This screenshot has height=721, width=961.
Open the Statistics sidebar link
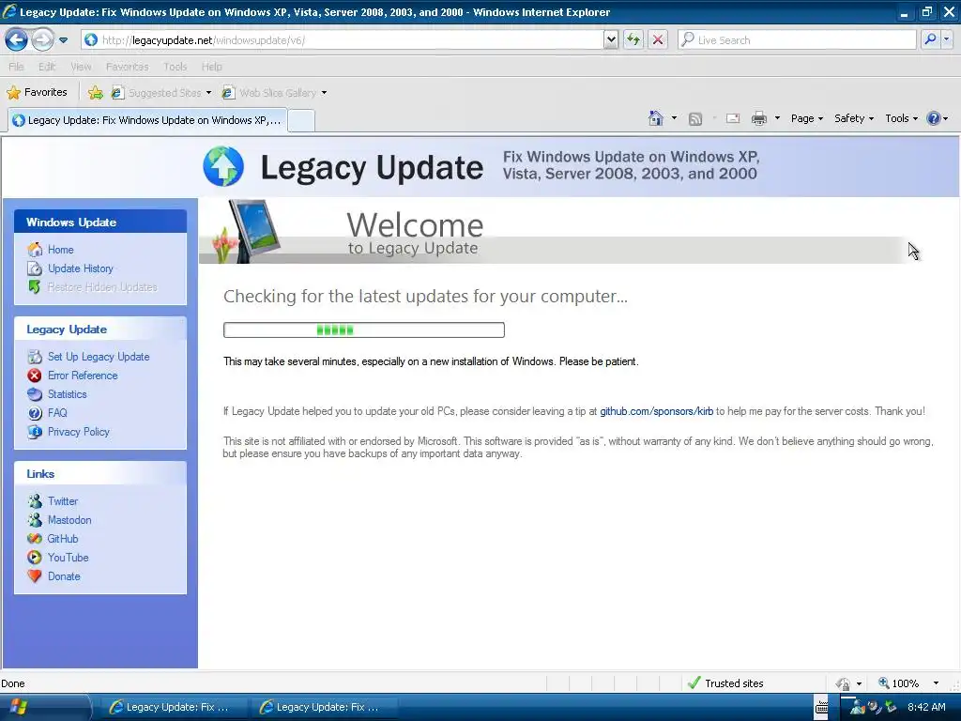pyautogui.click(x=67, y=394)
